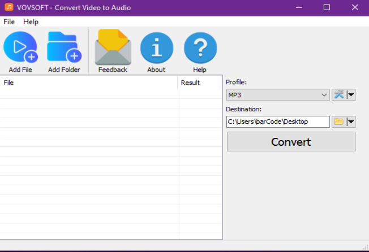Click the Destination path input field
This screenshot has height=252, width=369.
pos(278,121)
